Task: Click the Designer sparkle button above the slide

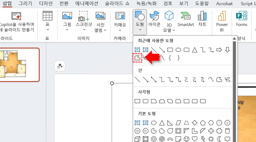Action: click(60, 66)
